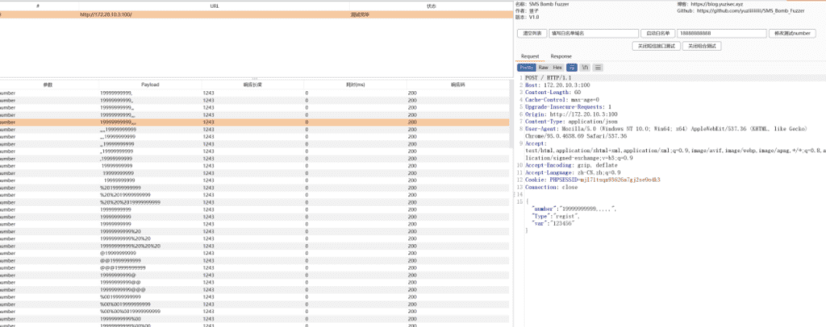
Task: Open the request editor hamburger menu icon
Action: pyautogui.click(x=598, y=68)
